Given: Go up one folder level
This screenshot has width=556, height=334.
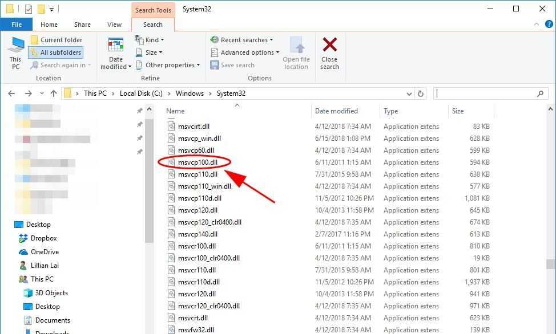Looking at the screenshot, I should pos(54,93).
